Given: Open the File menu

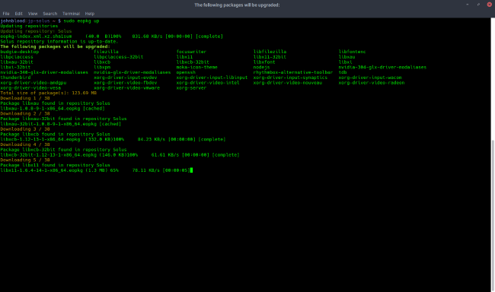Looking at the screenshot, I should pos(6,14).
